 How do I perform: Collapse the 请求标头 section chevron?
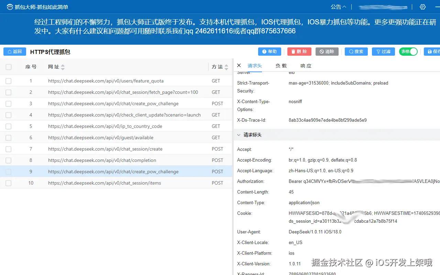pyautogui.click(x=239, y=135)
